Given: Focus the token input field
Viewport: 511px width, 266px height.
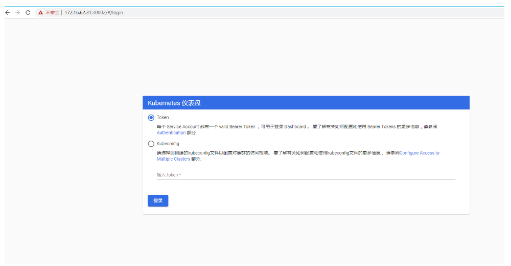Looking at the screenshot, I should (x=306, y=175).
